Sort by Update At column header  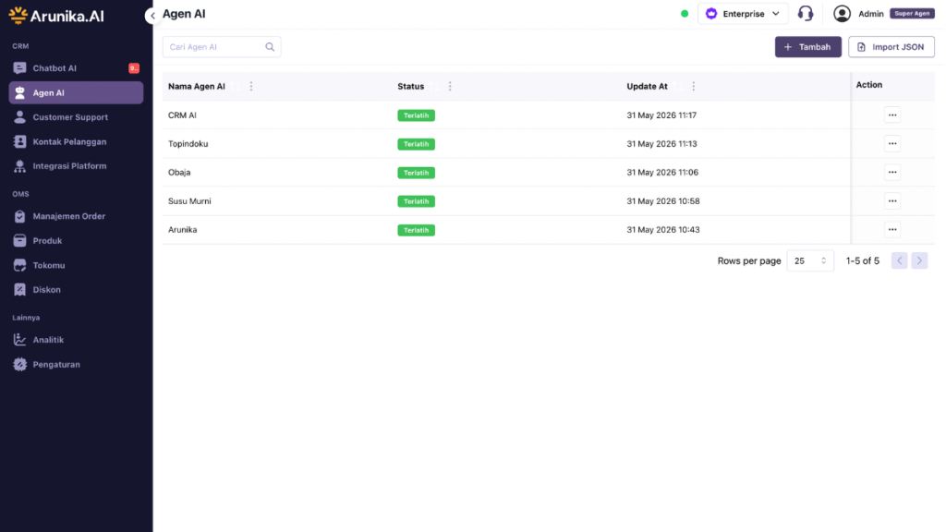pos(647,86)
